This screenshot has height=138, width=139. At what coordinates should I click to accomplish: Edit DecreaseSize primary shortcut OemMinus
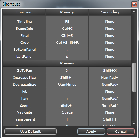click(x=67, y=85)
